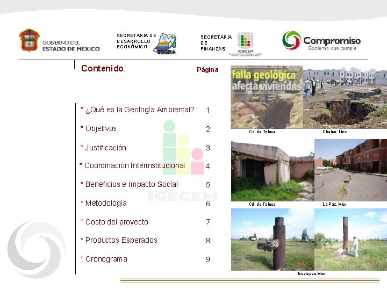
Task: Click the Compromiso swirl logo
Action: coord(291,40)
